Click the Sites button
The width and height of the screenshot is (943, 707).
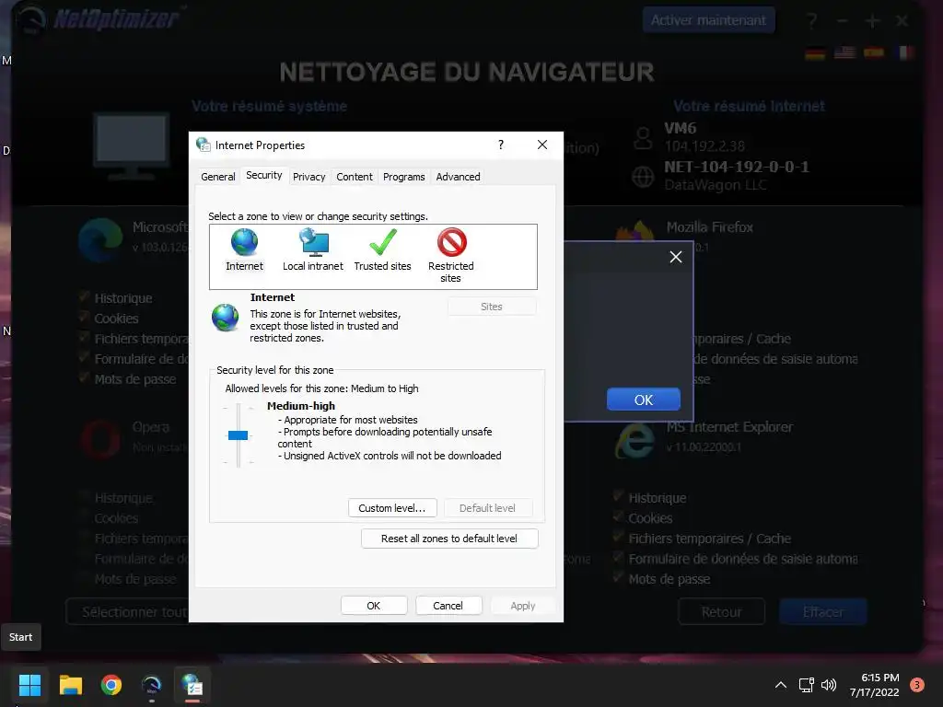click(x=492, y=307)
